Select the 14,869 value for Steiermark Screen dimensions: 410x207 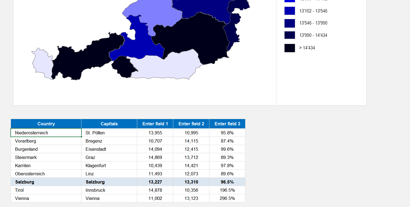point(155,157)
